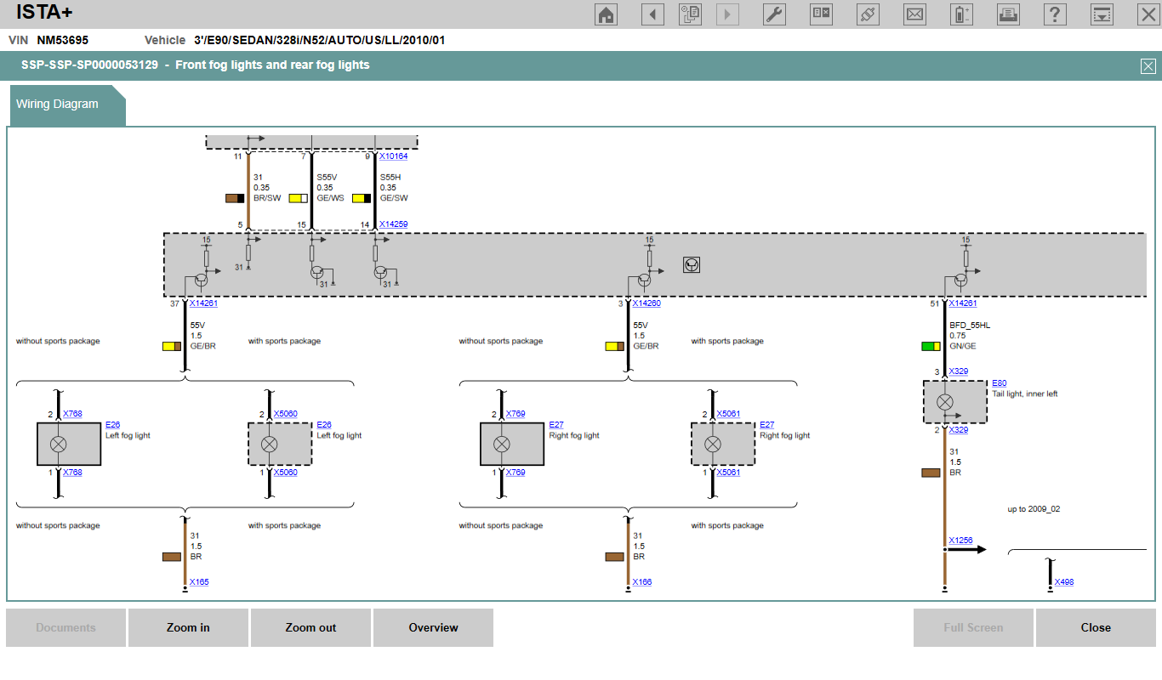Select the Wiring Diagram tab
The image size is (1162, 680).
pyautogui.click(x=58, y=105)
